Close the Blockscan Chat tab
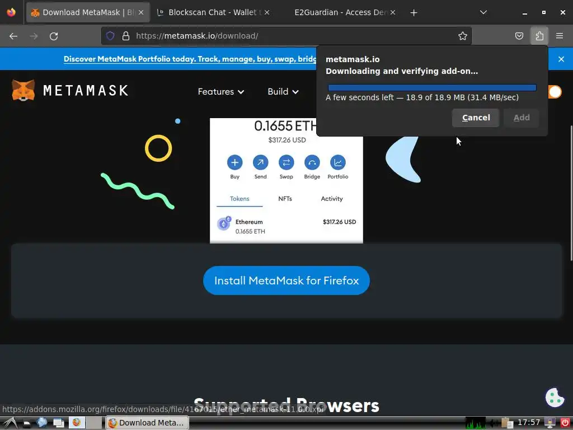Screen dimensions: 573x430 point(267,12)
